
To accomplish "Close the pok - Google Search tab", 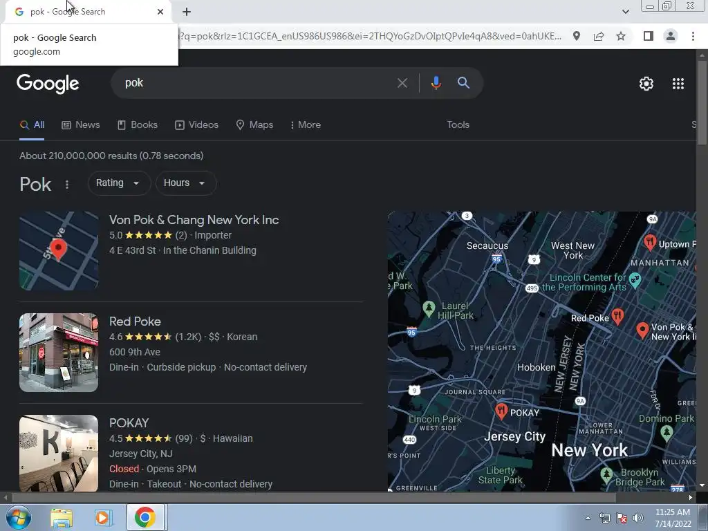I will tap(160, 12).
